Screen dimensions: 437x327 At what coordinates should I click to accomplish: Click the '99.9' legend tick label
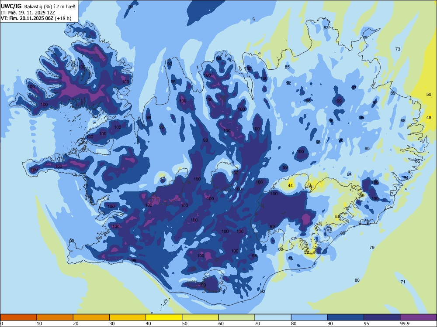coord(404,324)
